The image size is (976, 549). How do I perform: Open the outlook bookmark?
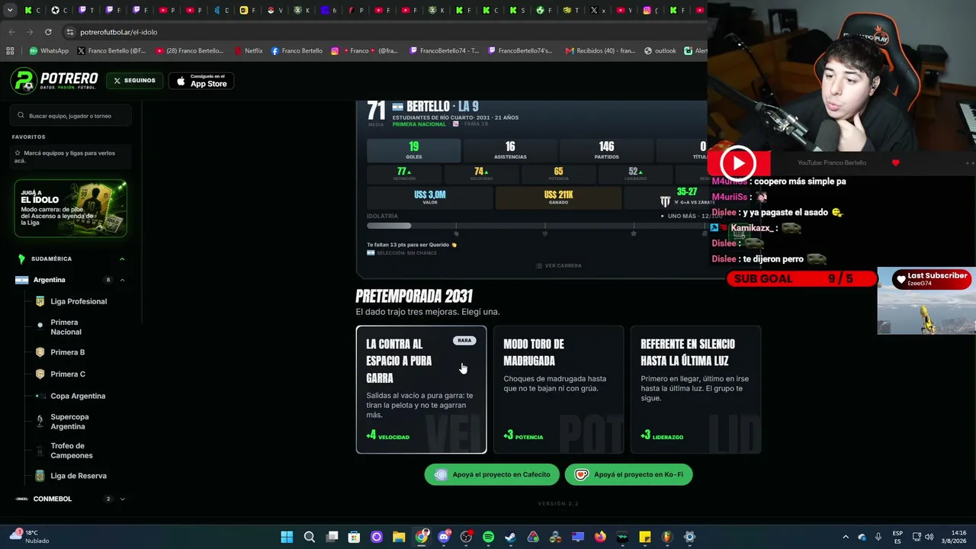tap(660, 51)
